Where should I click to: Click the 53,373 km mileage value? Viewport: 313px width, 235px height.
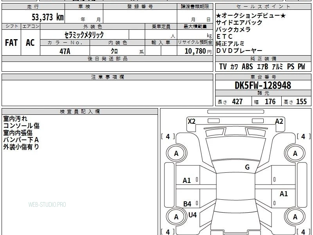tap(48, 17)
